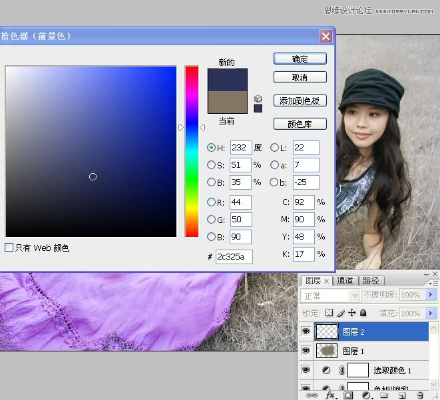The width and height of the screenshot is (440, 400).
Task: Lock all using the padlock icon
Action: (x=363, y=313)
